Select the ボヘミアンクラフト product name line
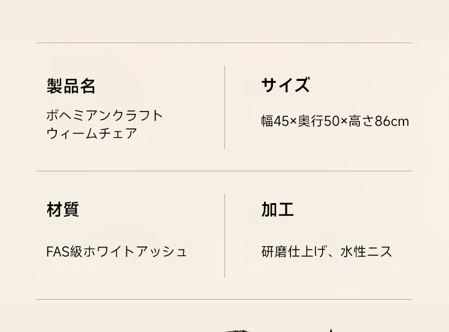 coord(105,116)
